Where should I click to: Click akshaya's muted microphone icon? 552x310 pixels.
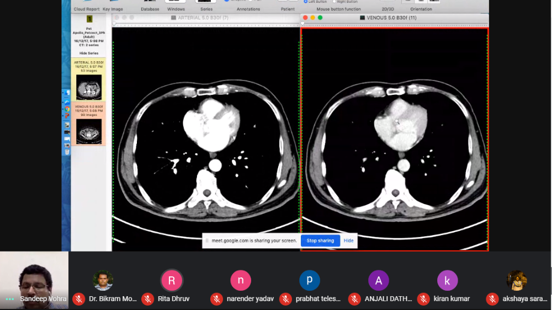[x=492, y=299]
